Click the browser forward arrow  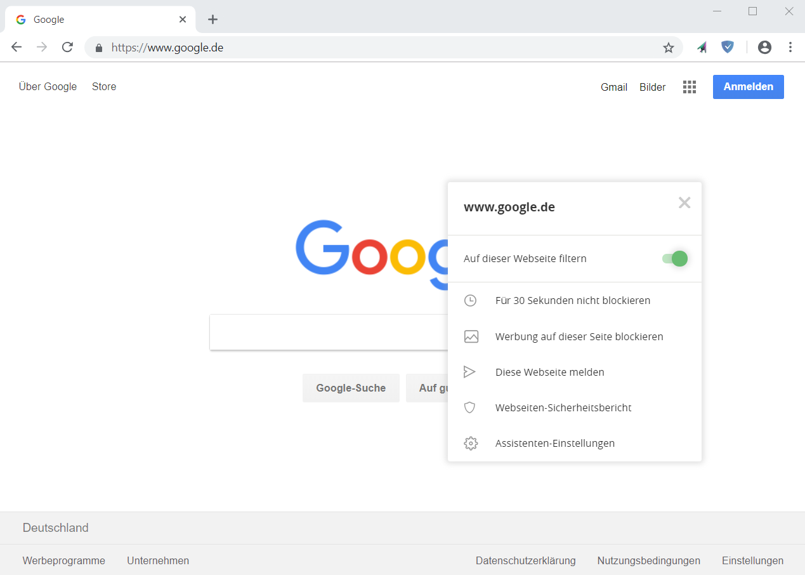click(x=42, y=47)
